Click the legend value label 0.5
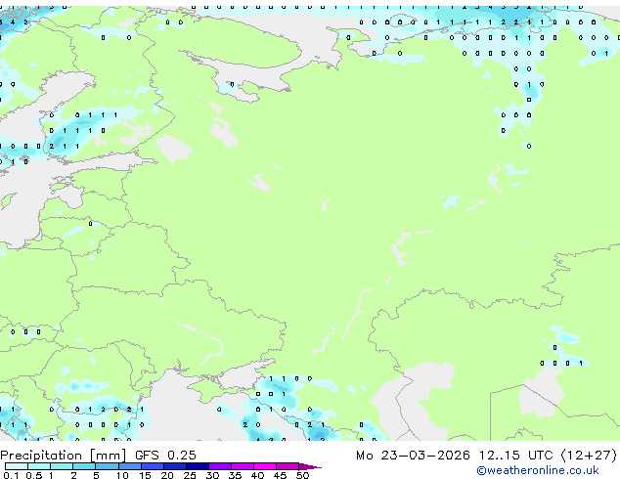 pyautogui.click(x=32, y=475)
